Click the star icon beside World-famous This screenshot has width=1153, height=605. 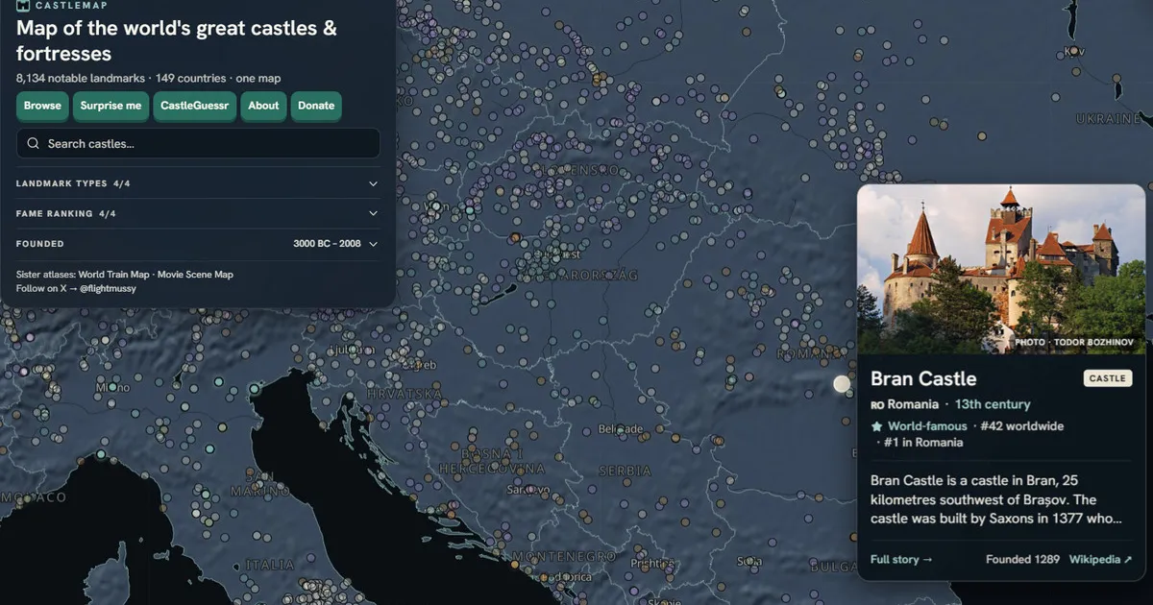876,426
